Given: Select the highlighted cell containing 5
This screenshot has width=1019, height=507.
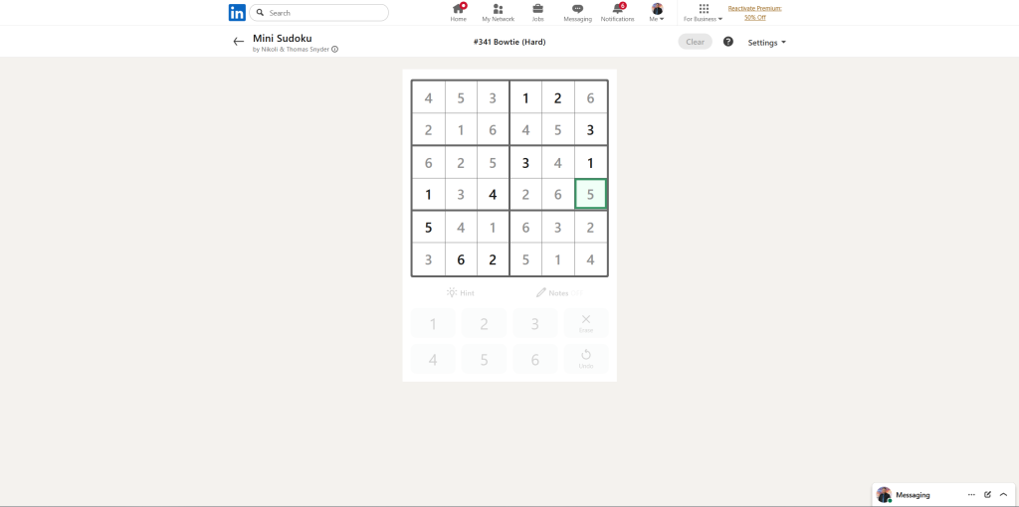Looking at the screenshot, I should click(x=591, y=194).
